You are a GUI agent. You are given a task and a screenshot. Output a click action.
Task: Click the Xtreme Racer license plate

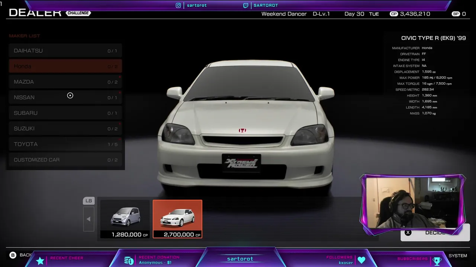(241, 163)
